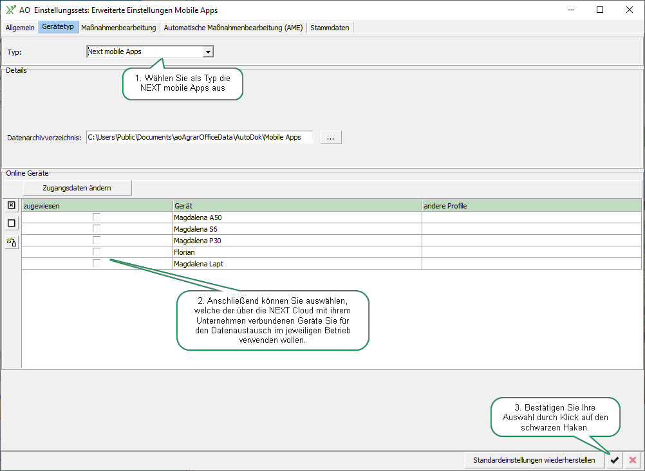Click the zugewiesen column header
The height and width of the screenshot is (471, 645).
click(97, 206)
